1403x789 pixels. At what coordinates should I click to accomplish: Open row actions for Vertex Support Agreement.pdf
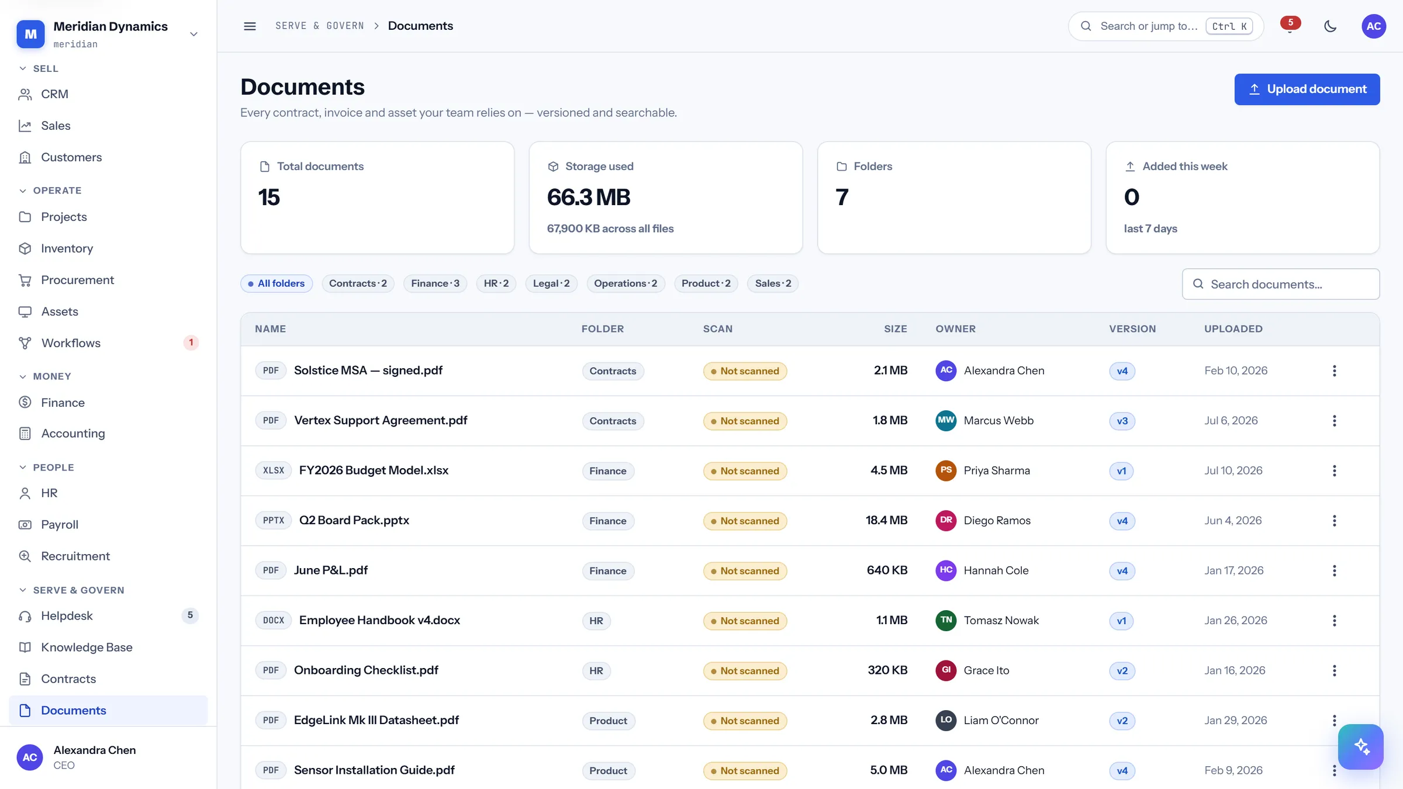pyautogui.click(x=1334, y=421)
